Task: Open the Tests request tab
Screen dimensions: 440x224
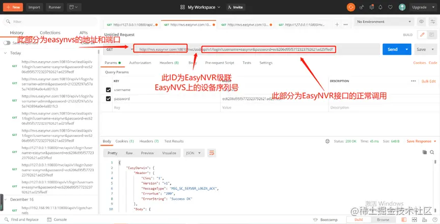Action: tap(246, 63)
